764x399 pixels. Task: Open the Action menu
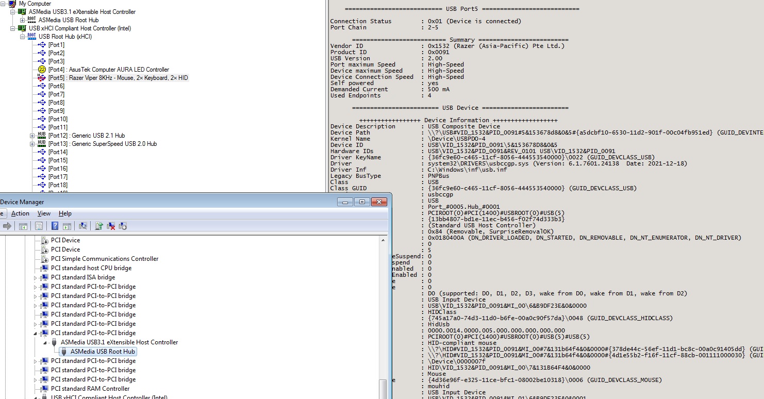coord(20,213)
